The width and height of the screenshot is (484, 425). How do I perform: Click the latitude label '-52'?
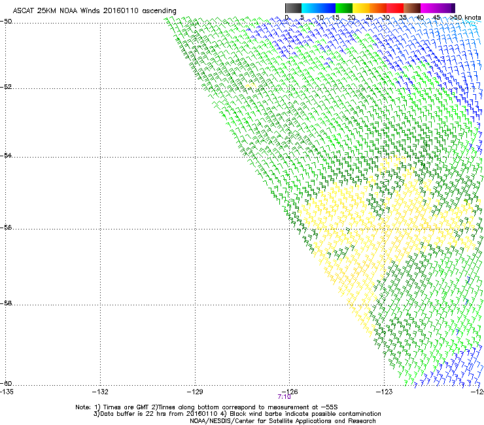click(6, 87)
